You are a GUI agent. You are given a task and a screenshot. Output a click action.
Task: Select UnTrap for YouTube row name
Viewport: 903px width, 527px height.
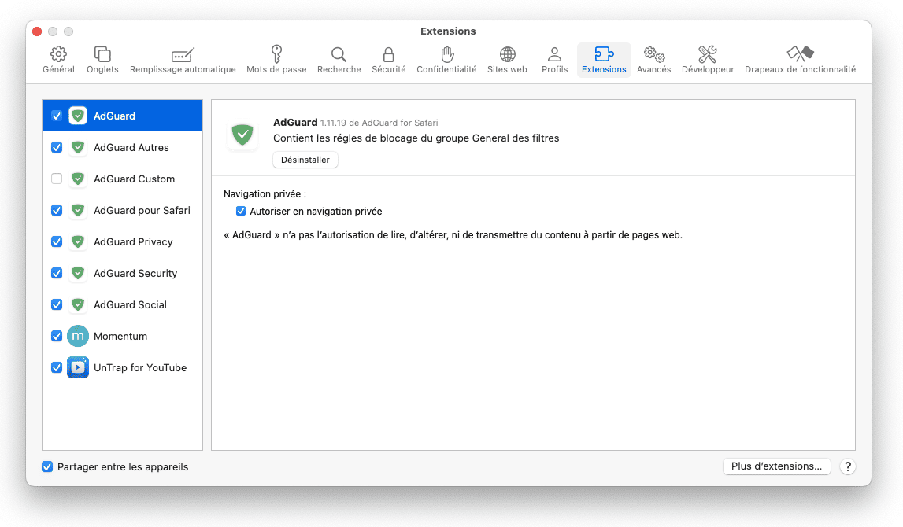point(140,367)
